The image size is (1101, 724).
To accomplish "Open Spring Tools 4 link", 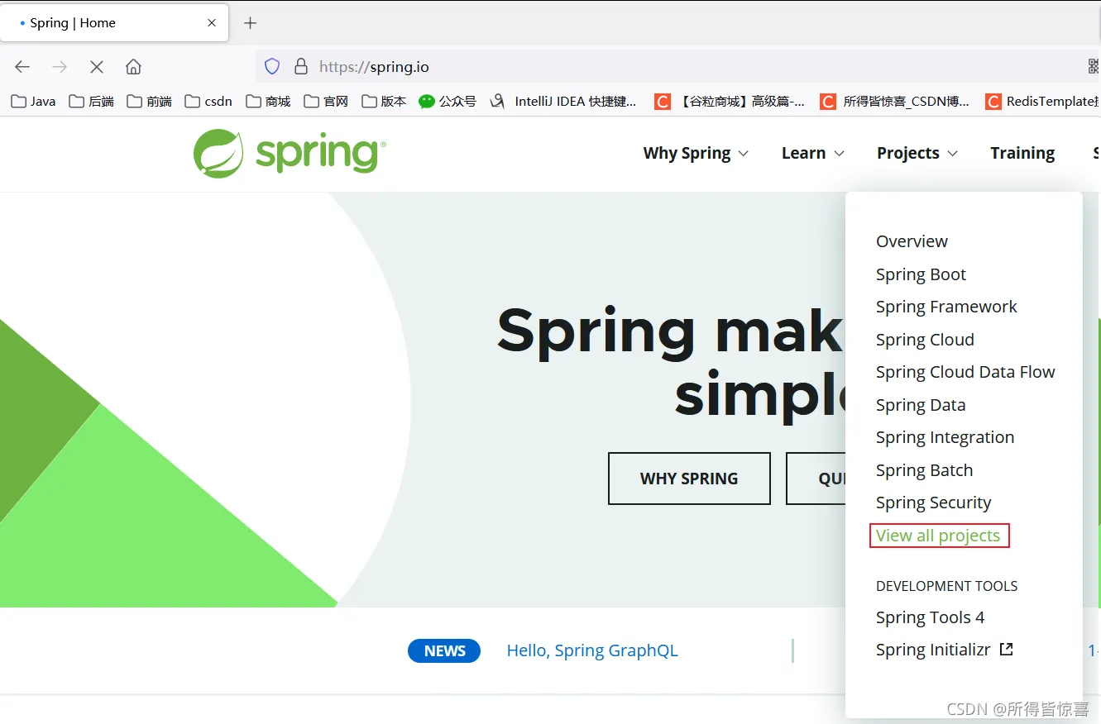I will click(x=930, y=617).
